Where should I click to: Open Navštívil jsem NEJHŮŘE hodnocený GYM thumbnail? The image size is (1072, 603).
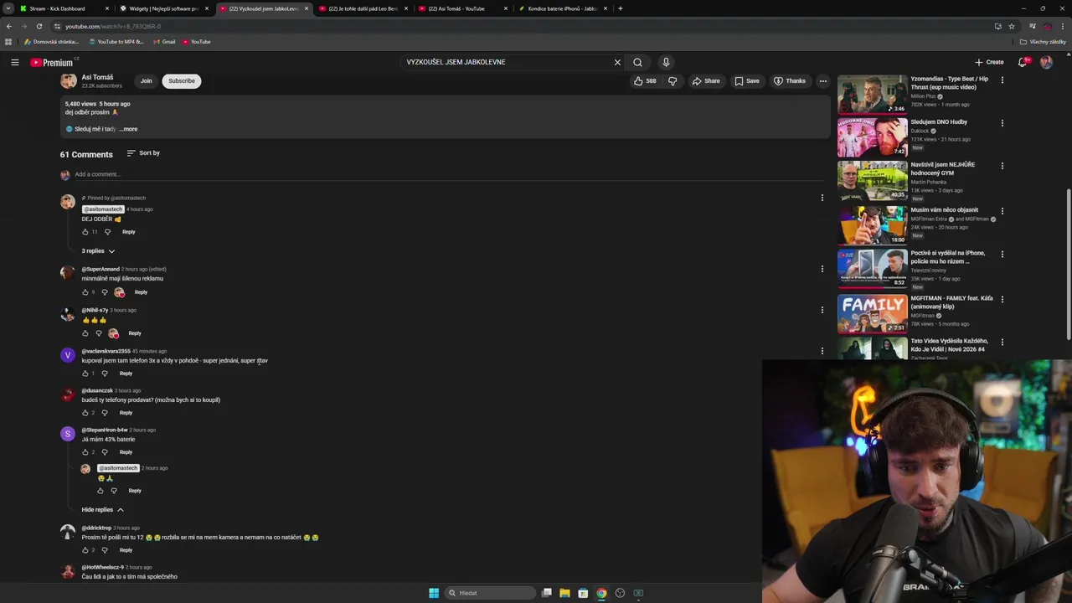click(x=872, y=181)
